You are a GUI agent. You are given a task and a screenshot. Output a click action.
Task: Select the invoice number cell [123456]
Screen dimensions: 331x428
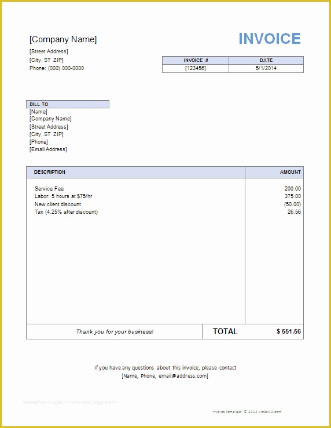196,68
